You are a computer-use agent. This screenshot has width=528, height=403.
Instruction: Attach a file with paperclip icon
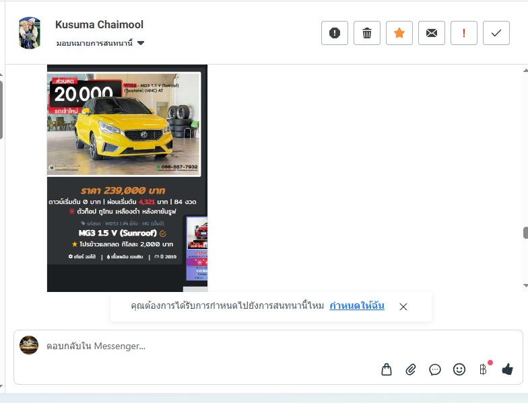point(411,369)
